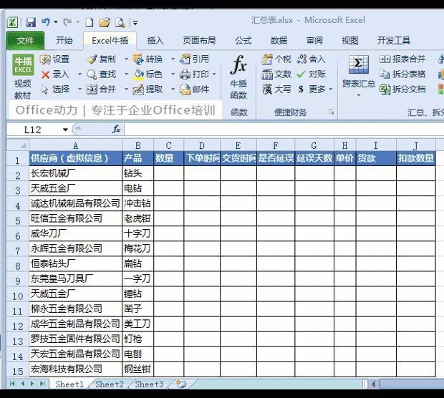Image resolution: width=444 pixels, height=398 pixels.
Task: Click the 提取 extract tool
Action: coord(148,89)
